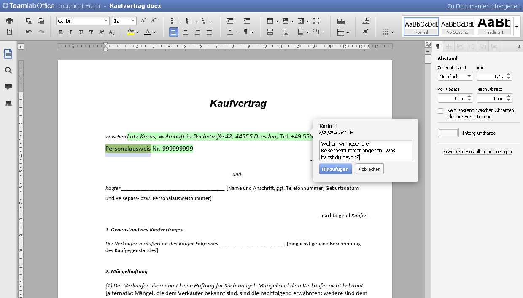Click the Copy icon
The width and height of the screenshot is (523, 298).
(29, 21)
